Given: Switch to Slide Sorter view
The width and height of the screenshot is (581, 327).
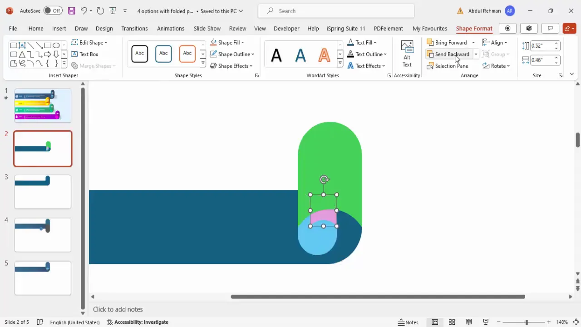Looking at the screenshot, I should (452, 322).
